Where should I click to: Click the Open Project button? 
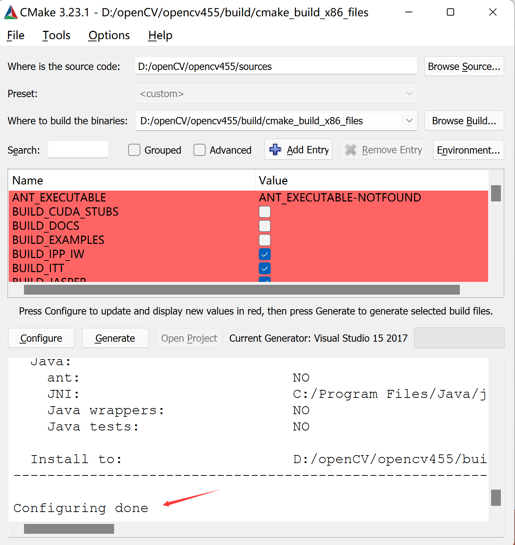(189, 338)
